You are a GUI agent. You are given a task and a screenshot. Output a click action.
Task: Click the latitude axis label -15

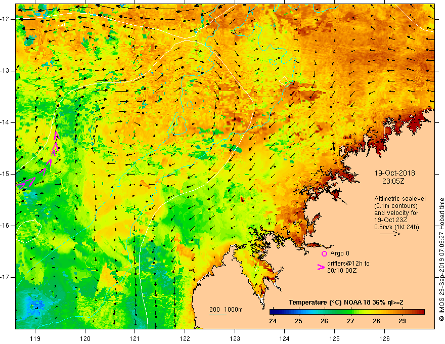click(5, 174)
